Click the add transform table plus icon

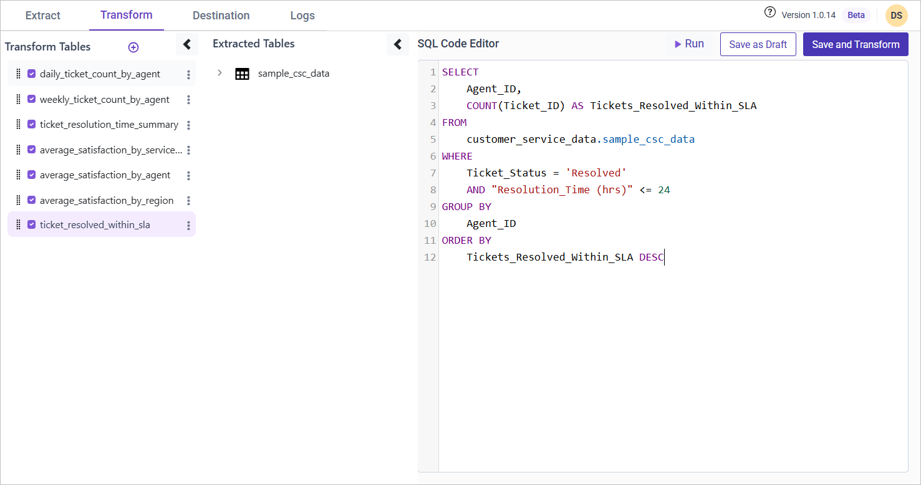click(133, 47)
